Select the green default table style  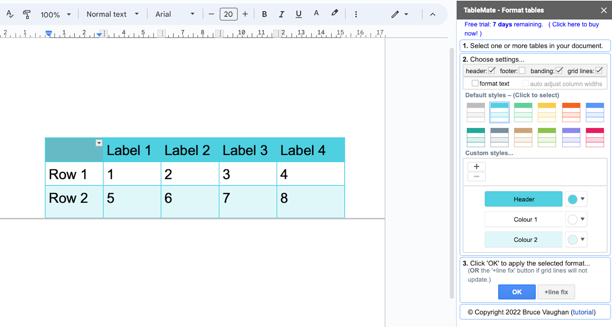523,113
